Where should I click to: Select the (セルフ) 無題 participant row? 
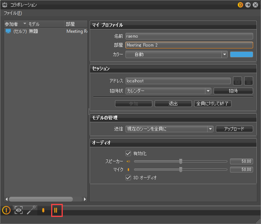[46, 31]
